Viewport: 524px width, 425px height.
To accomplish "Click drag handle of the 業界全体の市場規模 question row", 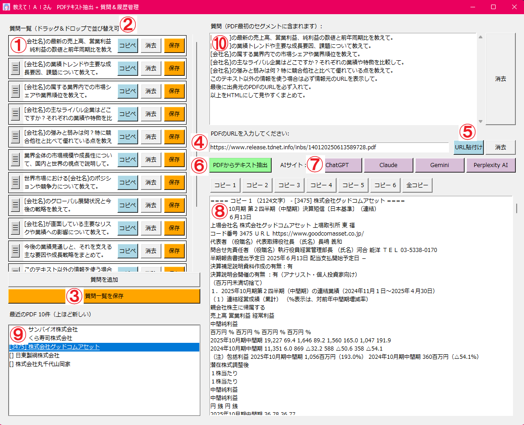I will click(15, 160).
